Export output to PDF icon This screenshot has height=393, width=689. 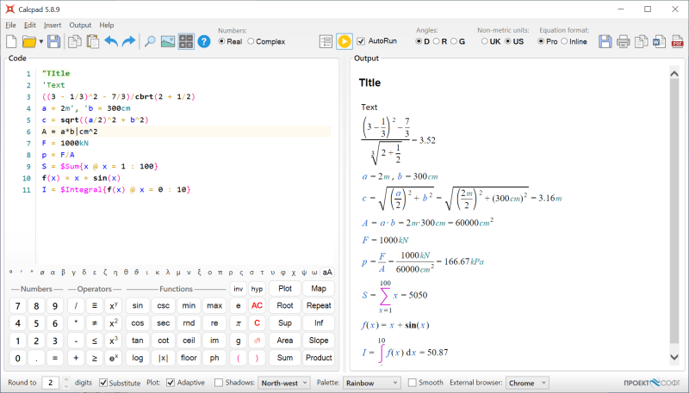[677, 41]
